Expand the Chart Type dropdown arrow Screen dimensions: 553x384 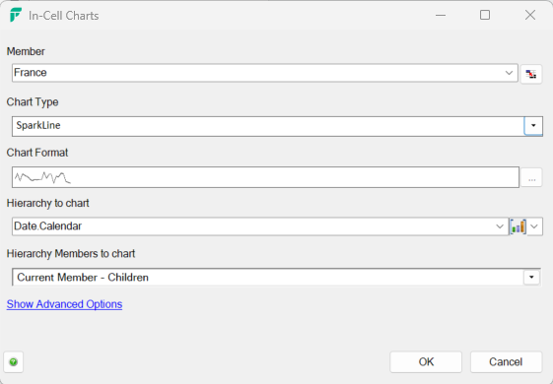(x=533, y=126)
